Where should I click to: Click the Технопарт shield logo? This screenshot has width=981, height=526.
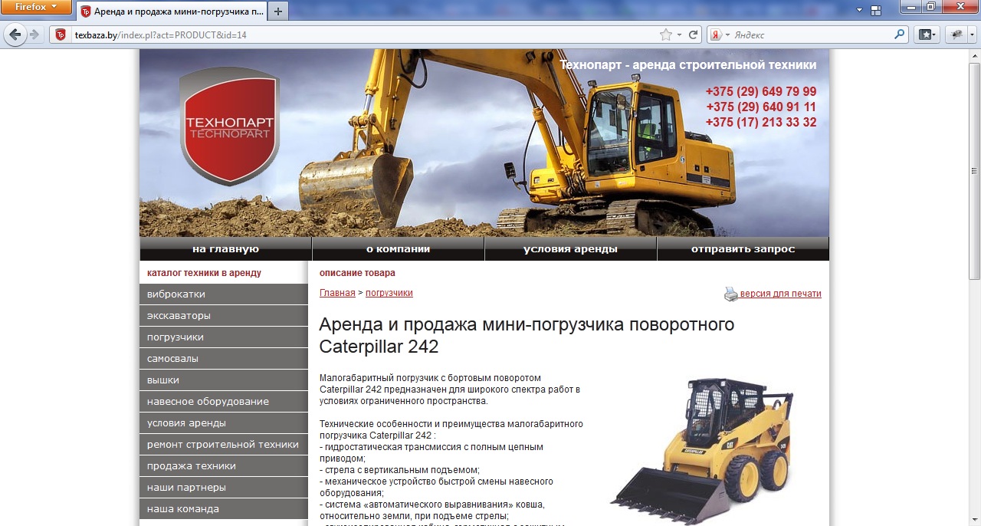pos(230,127)
